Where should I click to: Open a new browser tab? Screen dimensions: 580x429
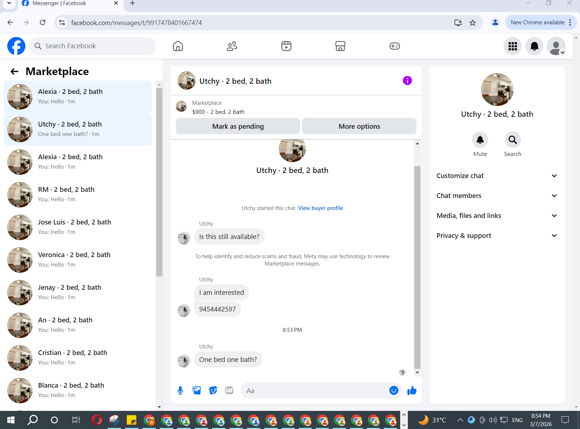pyautogui.click(x=133, y=3)
